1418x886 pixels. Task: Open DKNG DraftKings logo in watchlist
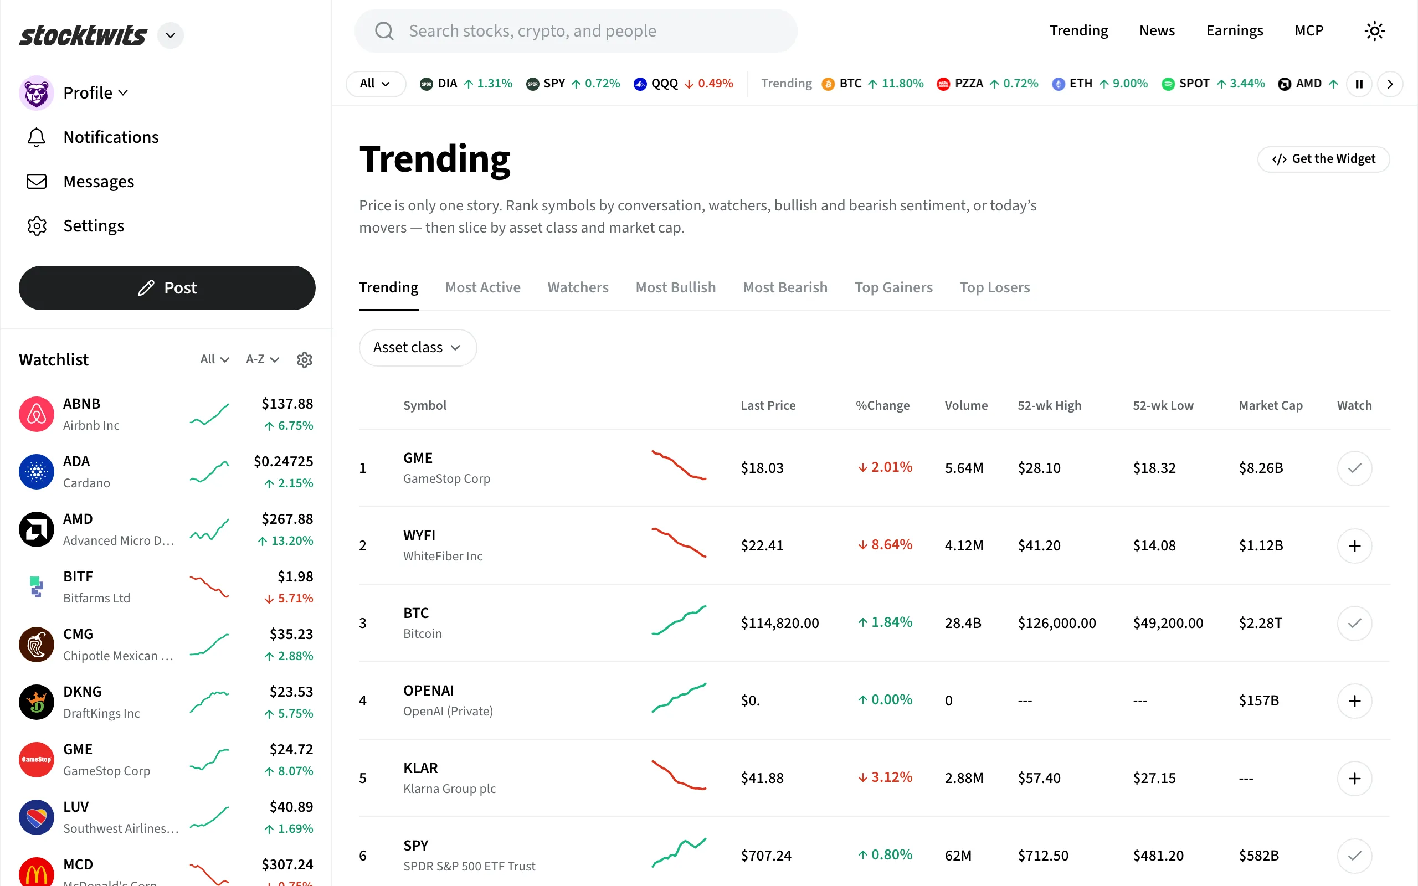[37, 702]
